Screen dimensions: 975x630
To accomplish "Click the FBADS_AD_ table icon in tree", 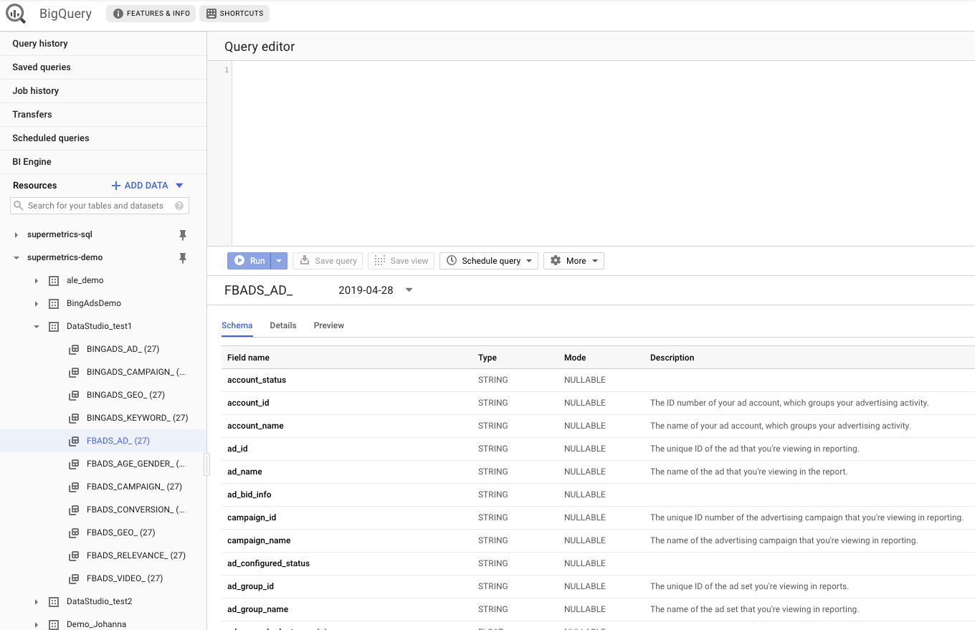I will pyautogui.click(x=74, y=441).
